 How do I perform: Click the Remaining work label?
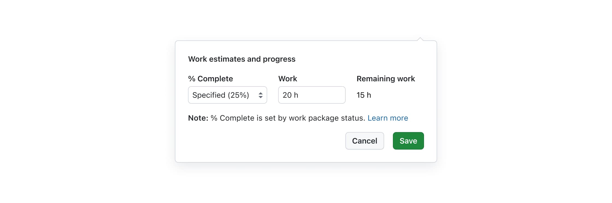(x=386, y=79)
